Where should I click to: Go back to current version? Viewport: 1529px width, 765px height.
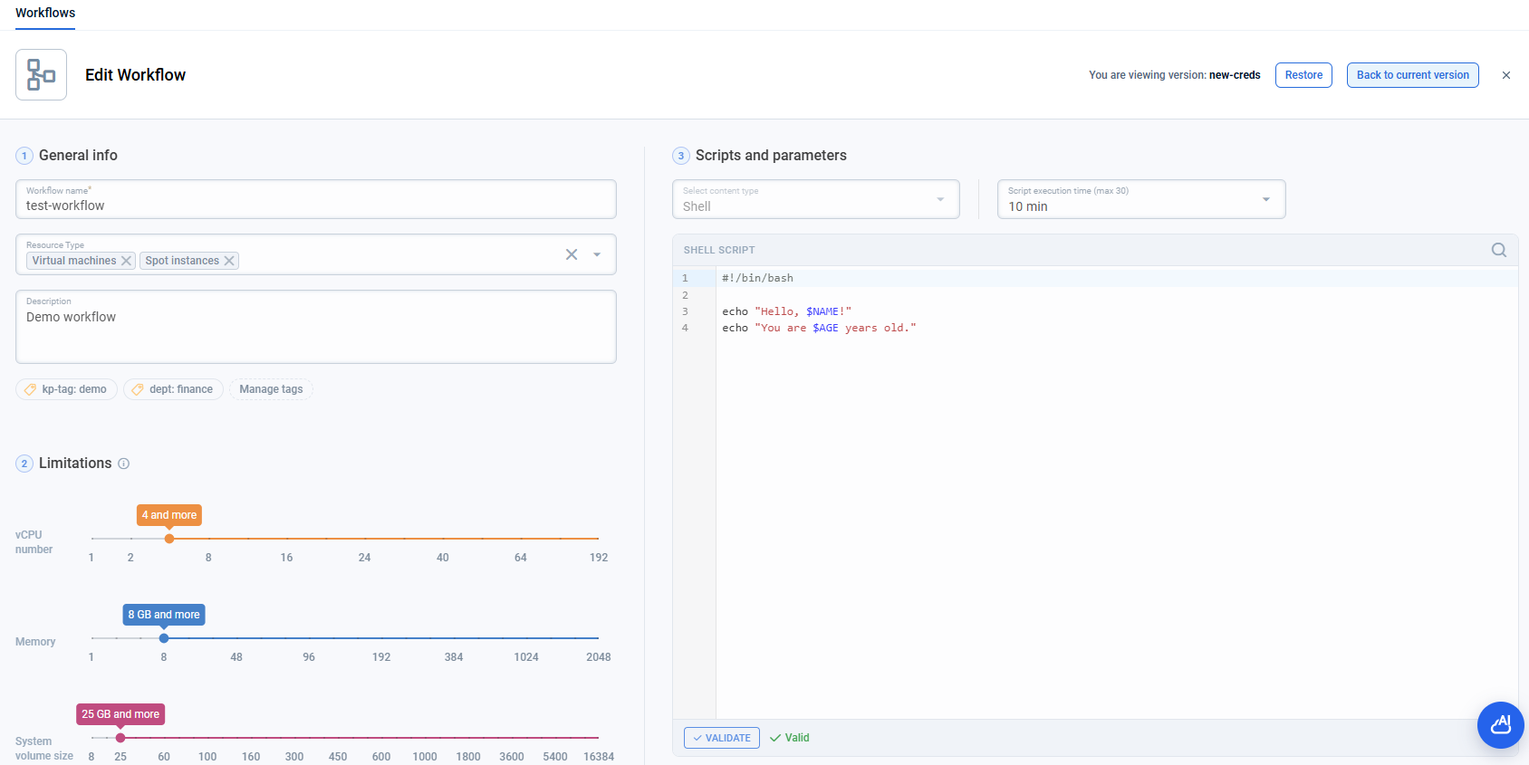pyautogui.click(x=1412, y=75)
